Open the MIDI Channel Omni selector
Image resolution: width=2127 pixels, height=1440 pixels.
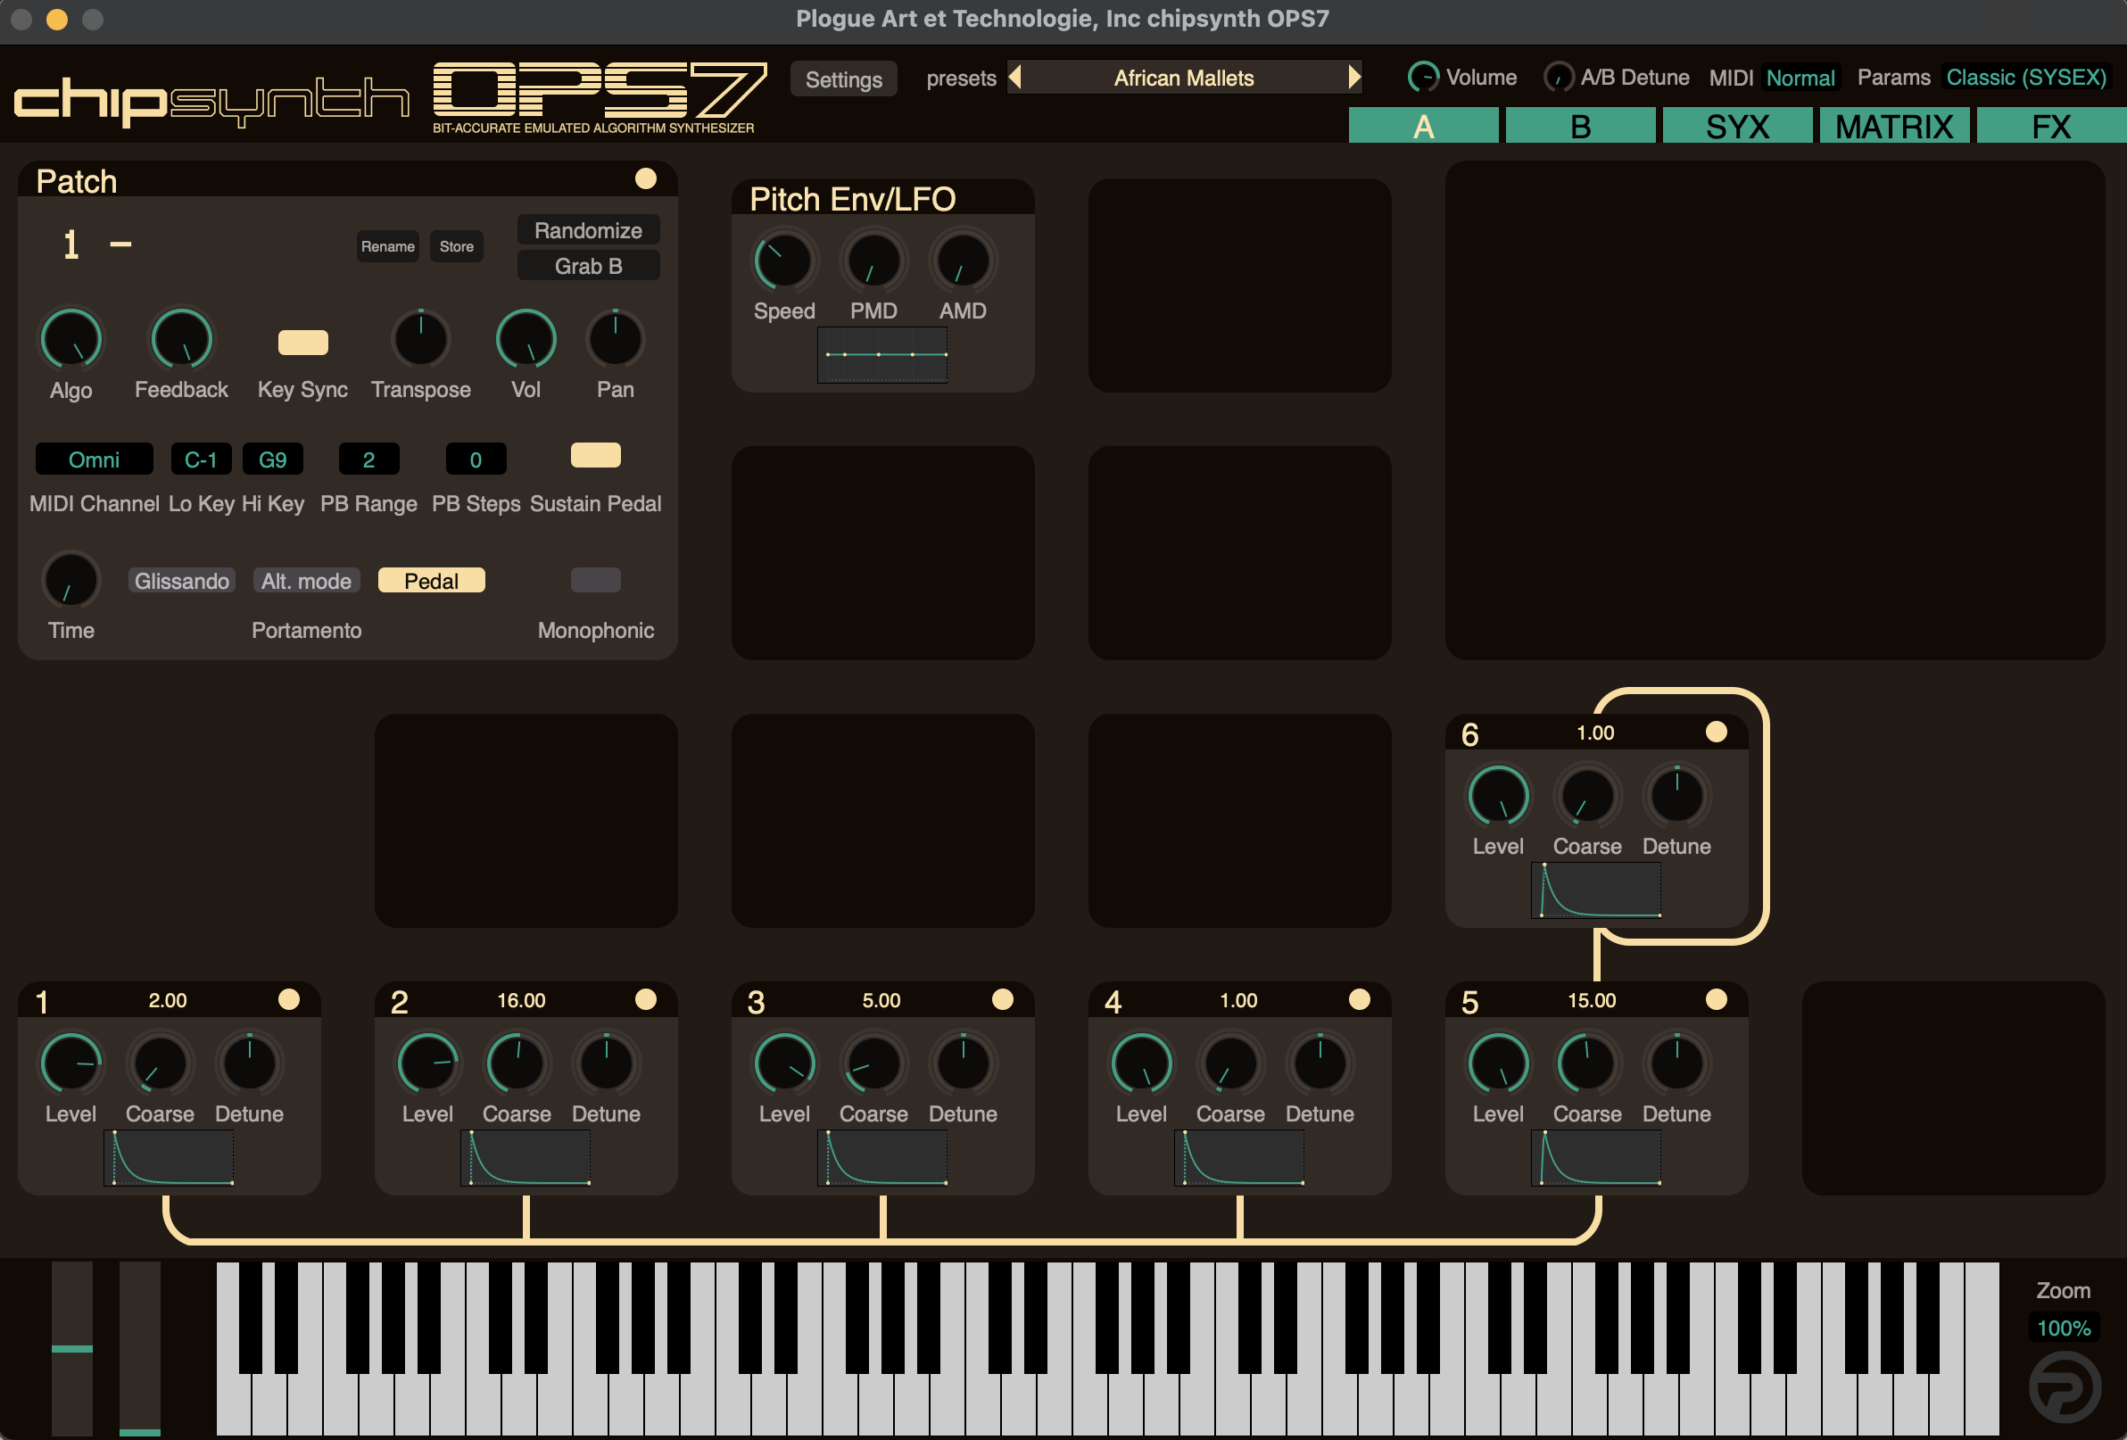95,459
